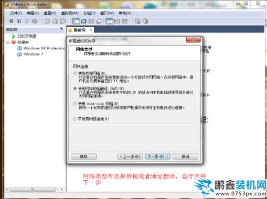Click the Suspend pause icon in toolbar

click(x=19, y=21)
